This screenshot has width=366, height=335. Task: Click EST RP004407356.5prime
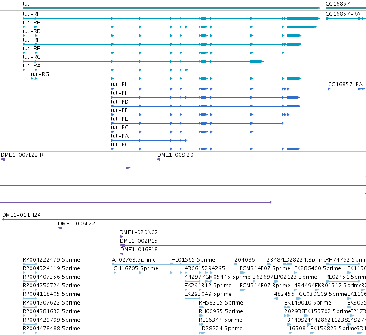[51, 277]
